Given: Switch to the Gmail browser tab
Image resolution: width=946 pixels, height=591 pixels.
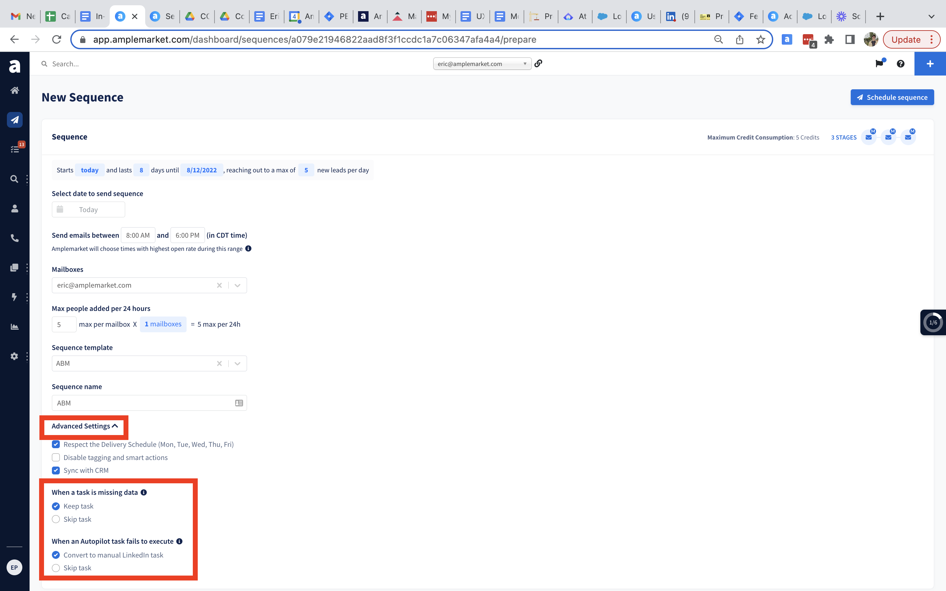Looking at the screenshot, I should coord(23,16).
